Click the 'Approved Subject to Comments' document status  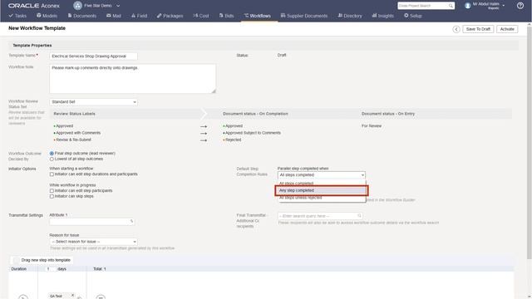pyautogui.click(x=253, y=133)
